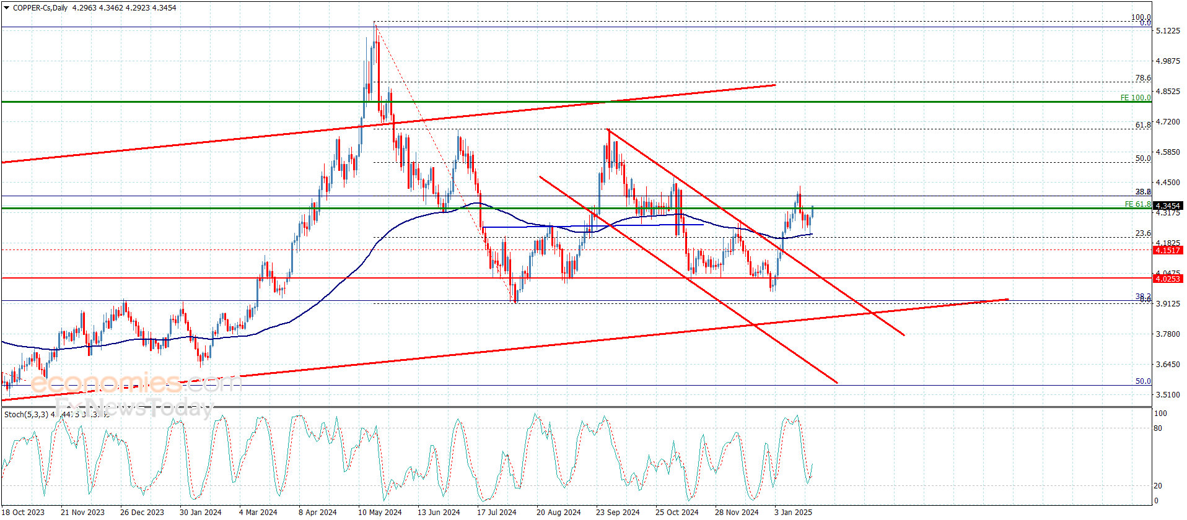Click the red 4.0253 price level tag
The width and height of the screenshot is (1187, 520).
(1167, 279)
